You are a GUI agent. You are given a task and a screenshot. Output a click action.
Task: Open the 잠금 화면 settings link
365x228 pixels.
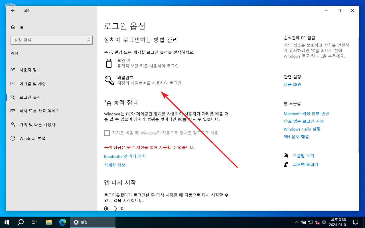coord(292,84)
